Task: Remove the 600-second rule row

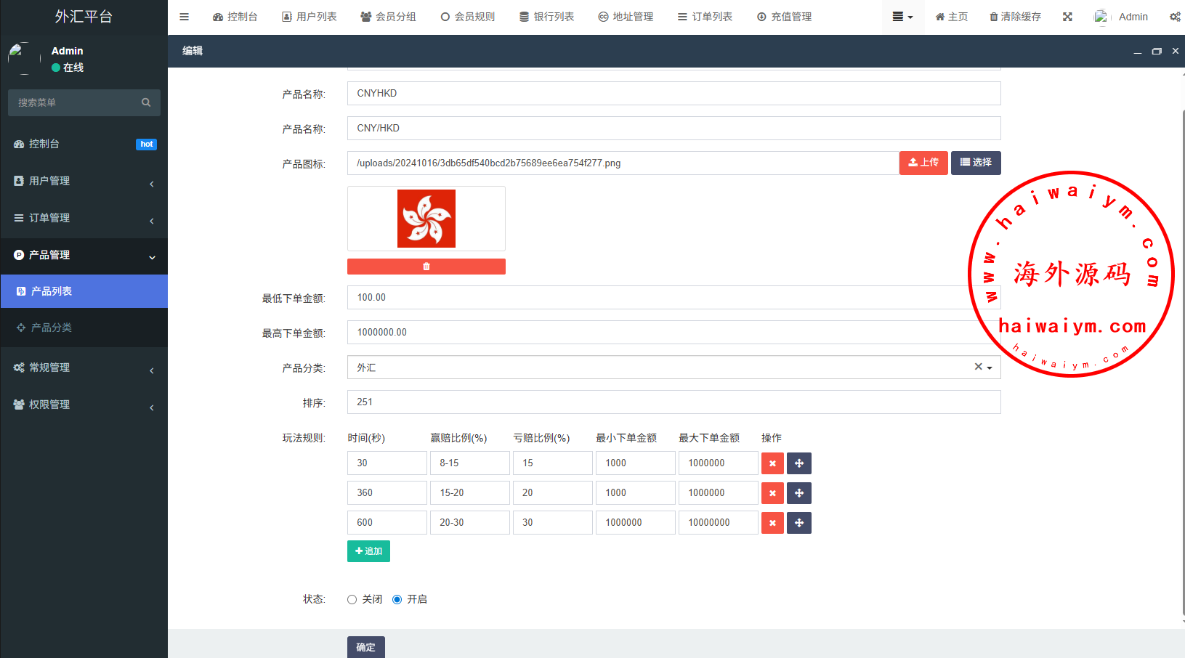Action: (x=772, y=523)
